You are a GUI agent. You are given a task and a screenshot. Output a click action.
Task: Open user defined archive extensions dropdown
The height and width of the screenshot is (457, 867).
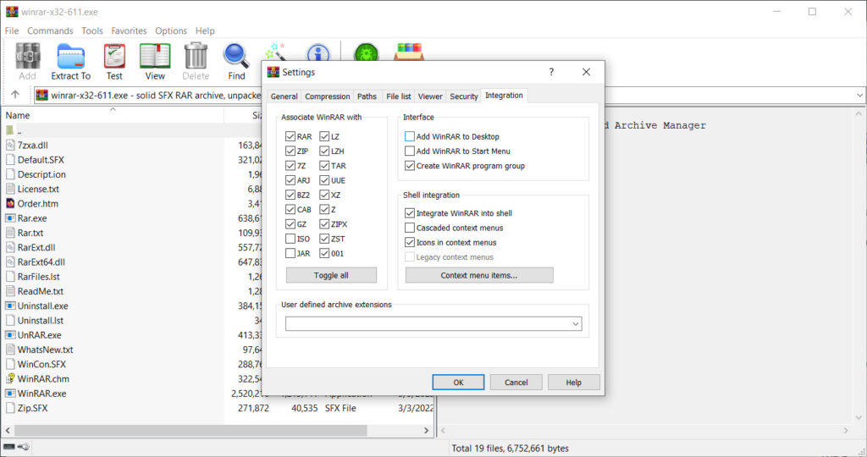click(x=575, y=324)
